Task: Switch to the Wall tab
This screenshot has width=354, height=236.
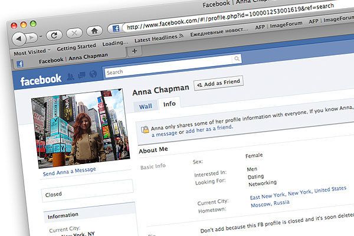Action: click(x=145, y=106)
